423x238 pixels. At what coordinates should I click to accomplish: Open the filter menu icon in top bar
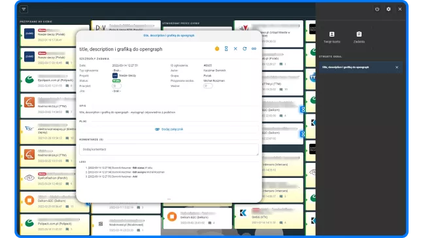click(x=24, y=9)
